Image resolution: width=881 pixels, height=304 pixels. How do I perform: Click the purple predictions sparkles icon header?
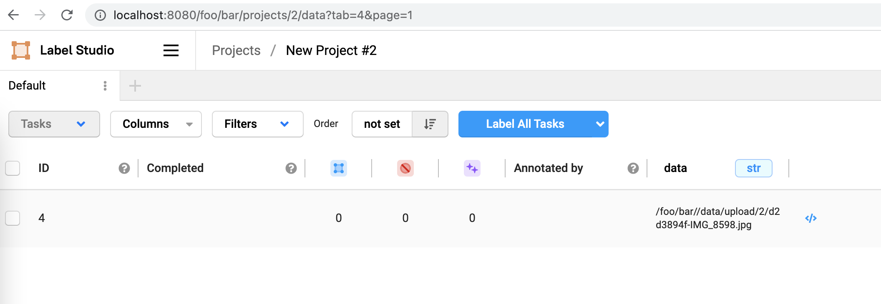(472, 168)
